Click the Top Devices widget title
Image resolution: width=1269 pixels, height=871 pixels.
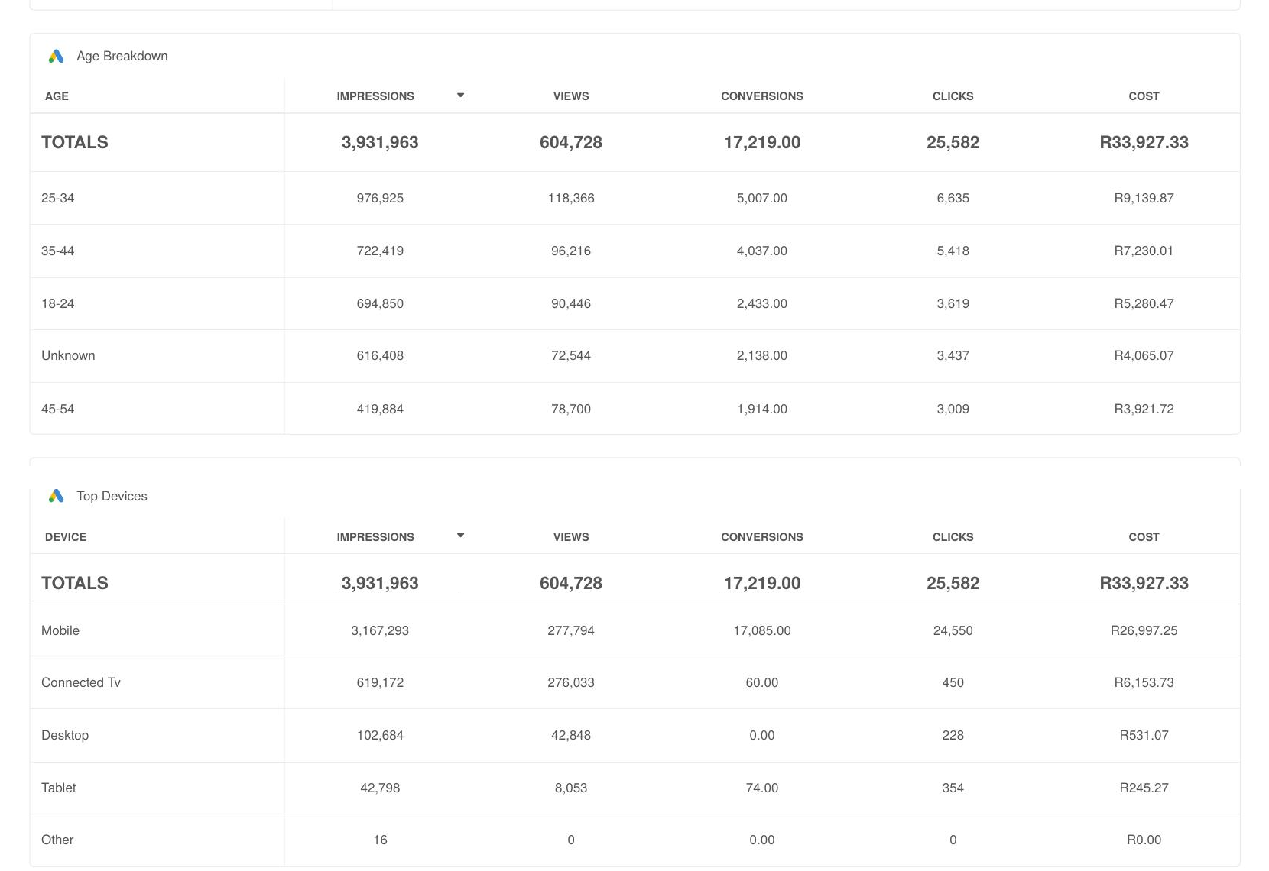click(112, 496)
